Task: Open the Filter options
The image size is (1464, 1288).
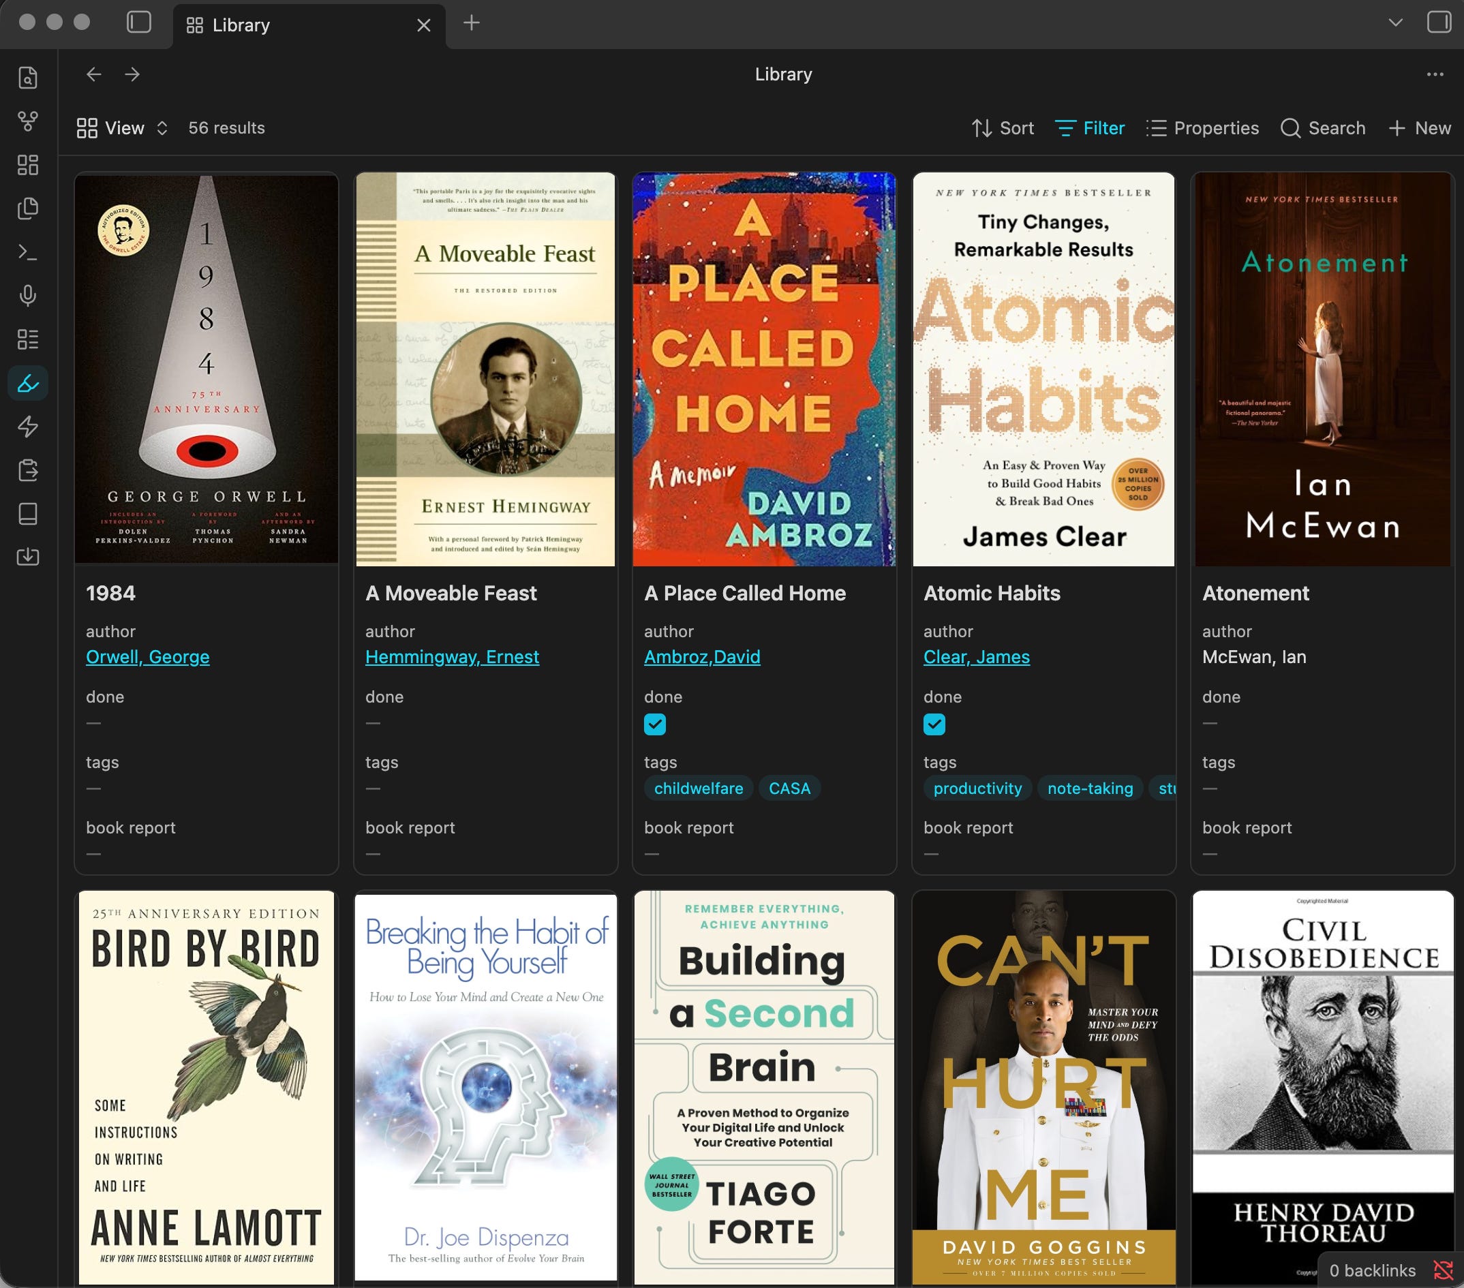Action: pos(1089,128)
